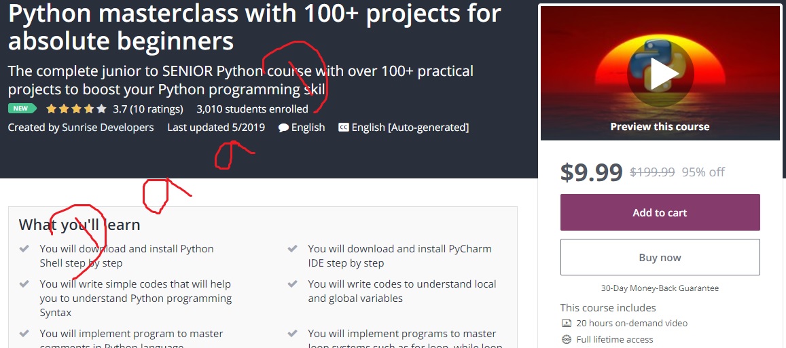Viewport: 786px width, 348px height.
Task: Click the full lifetime access icon
Action: point(567,339)
